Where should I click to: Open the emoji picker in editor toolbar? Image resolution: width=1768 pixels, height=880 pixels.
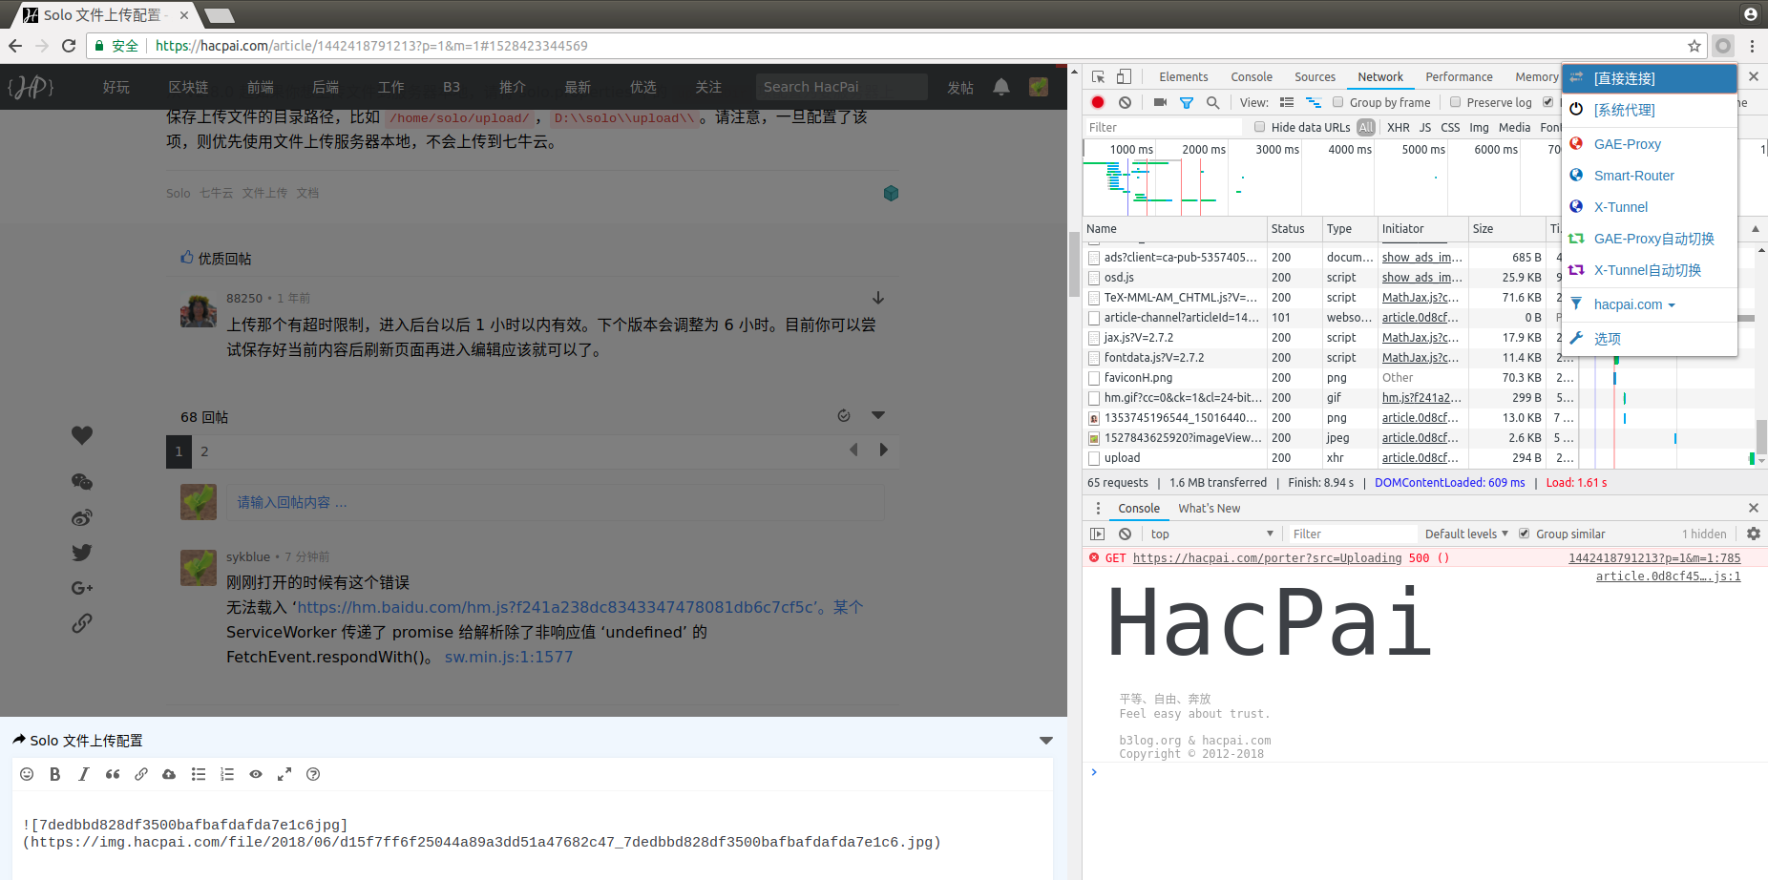pos(27,774)
